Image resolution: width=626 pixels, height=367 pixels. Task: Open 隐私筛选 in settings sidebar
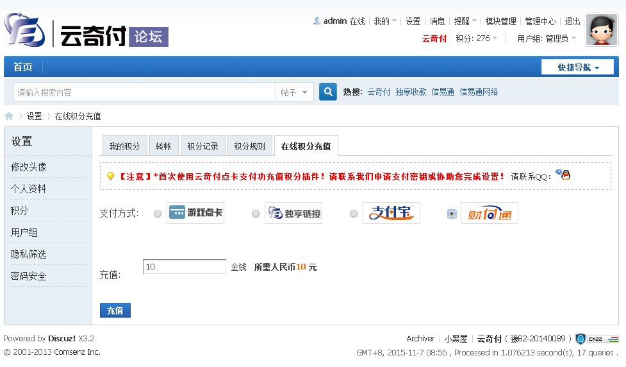click(x=29, y=254)
